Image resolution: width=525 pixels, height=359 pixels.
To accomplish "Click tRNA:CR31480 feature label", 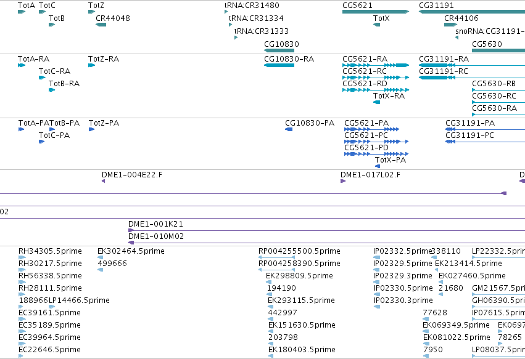I will pos(252,6).
